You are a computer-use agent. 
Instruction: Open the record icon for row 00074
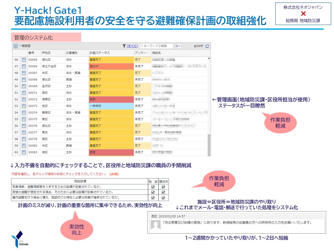pos(24,113)
